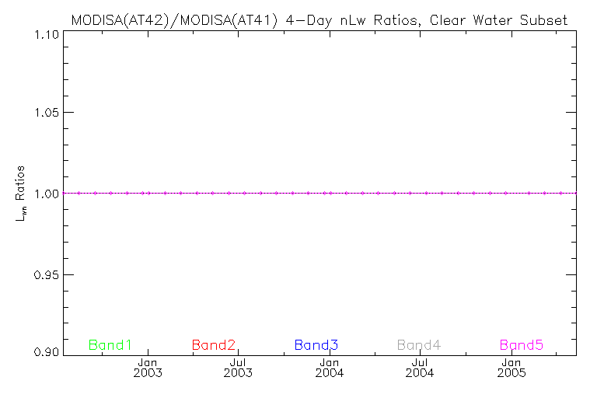
Task: Click the y-axis value 0.95
Action: 47,274
